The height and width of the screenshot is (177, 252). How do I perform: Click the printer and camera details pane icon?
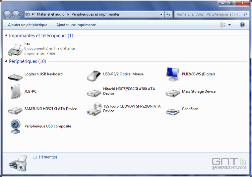18,163
